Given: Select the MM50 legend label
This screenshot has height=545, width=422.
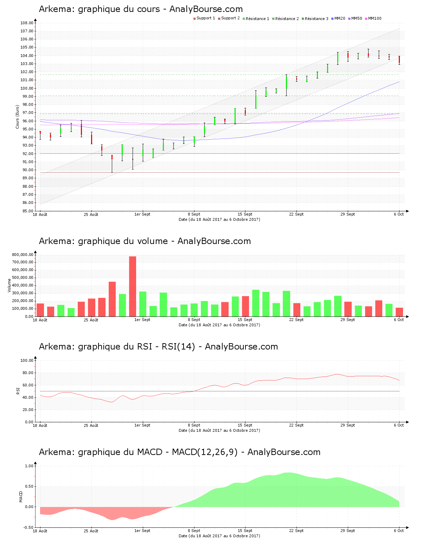Looking at the screenshot, I should tap(357, 18).
